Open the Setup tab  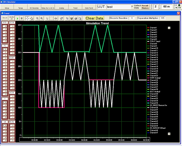7,7
